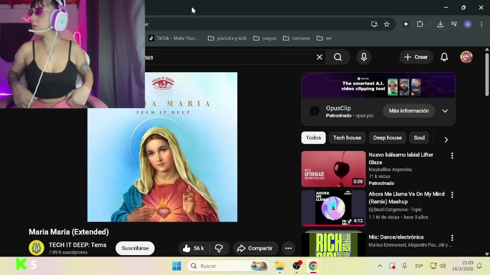
Task: Open YouTube notifications bell
Action: (x=444, y=57)
